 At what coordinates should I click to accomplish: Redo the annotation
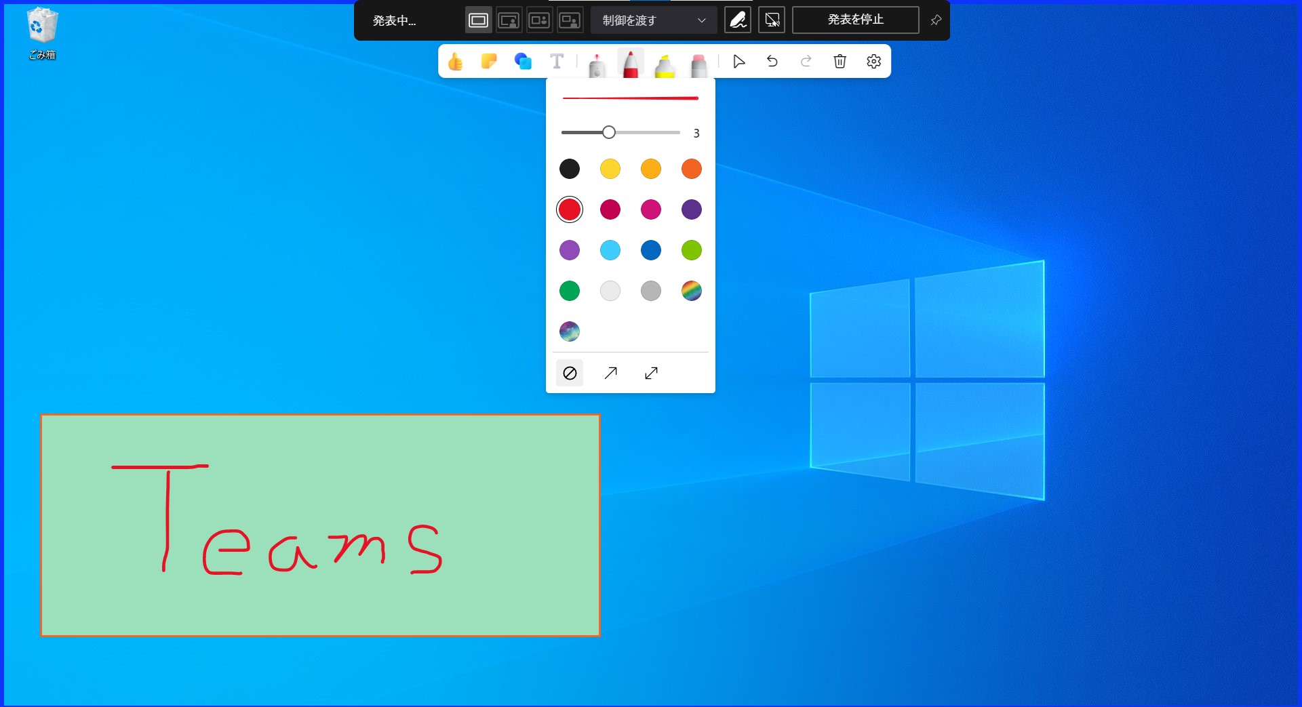pos(806,62)
